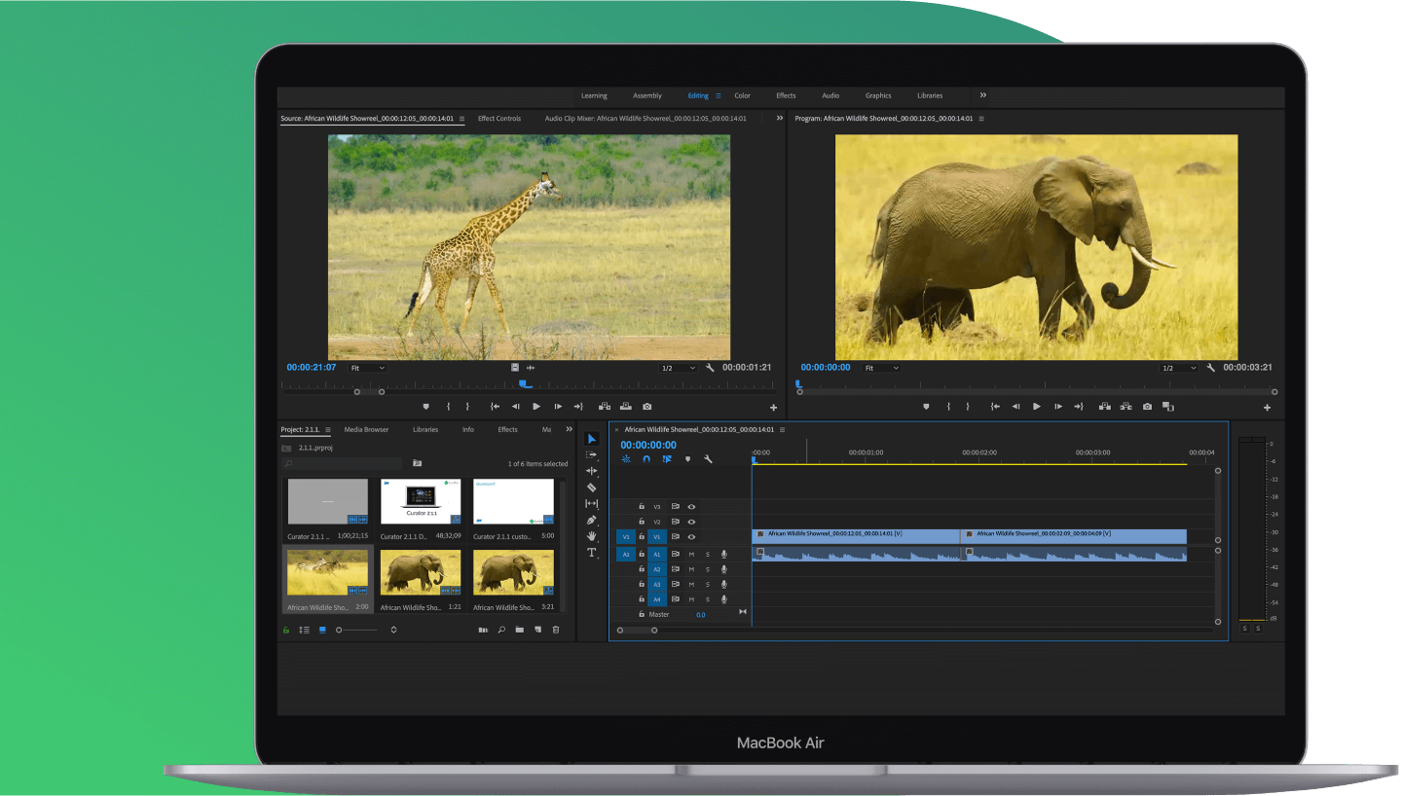This screenshot has height=796, width=1402.
Task: Open timeline sequence panel menu
Action: point(782,429)
